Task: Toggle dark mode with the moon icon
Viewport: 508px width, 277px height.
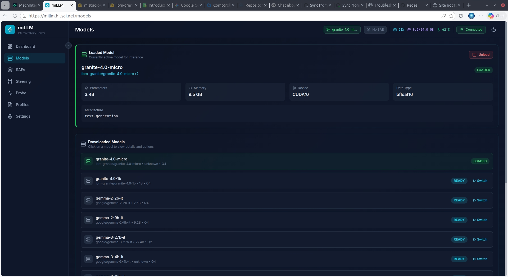Action: click(493, 30)
